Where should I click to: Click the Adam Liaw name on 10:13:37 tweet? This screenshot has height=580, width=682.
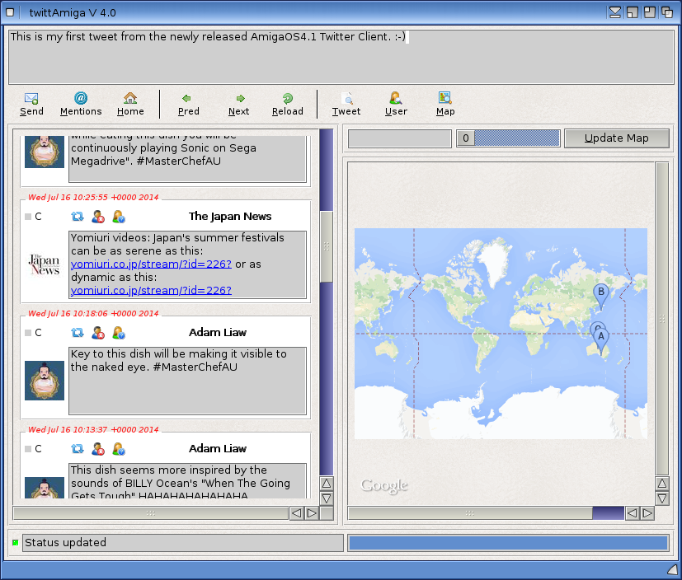click(x=218, y=449)
